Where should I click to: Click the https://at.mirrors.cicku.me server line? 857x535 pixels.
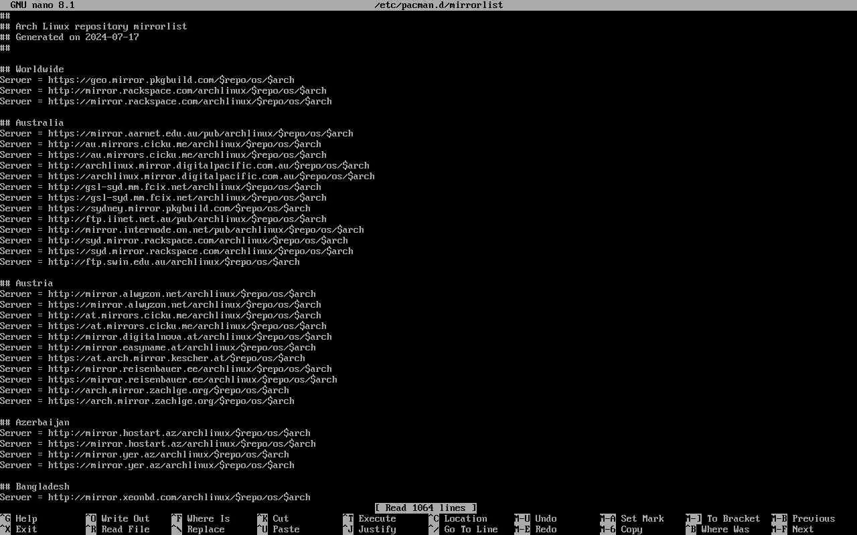tap(163, 326)
